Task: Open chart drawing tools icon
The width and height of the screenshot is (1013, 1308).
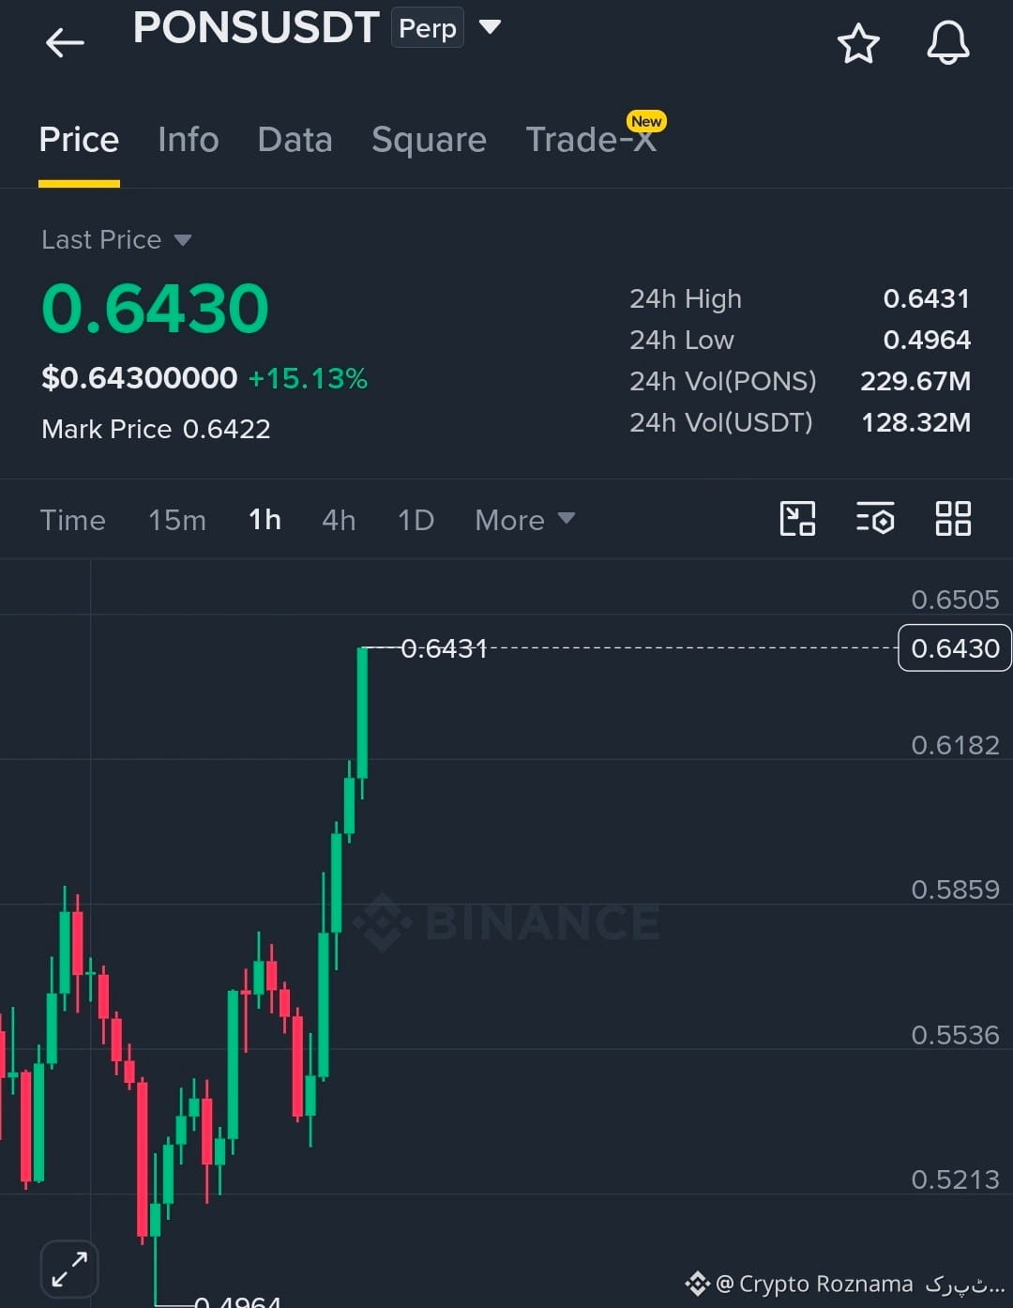Action: click(x=797, y=518)
